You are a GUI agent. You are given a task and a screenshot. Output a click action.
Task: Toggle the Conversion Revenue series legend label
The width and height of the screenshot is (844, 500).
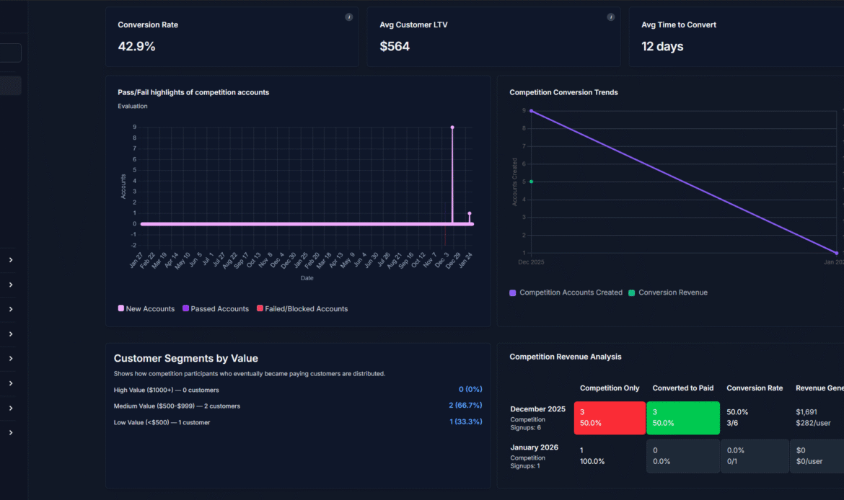(672, 293)
